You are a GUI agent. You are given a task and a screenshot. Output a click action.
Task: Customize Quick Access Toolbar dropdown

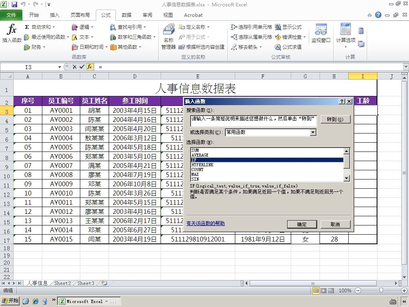click(49, 4)
